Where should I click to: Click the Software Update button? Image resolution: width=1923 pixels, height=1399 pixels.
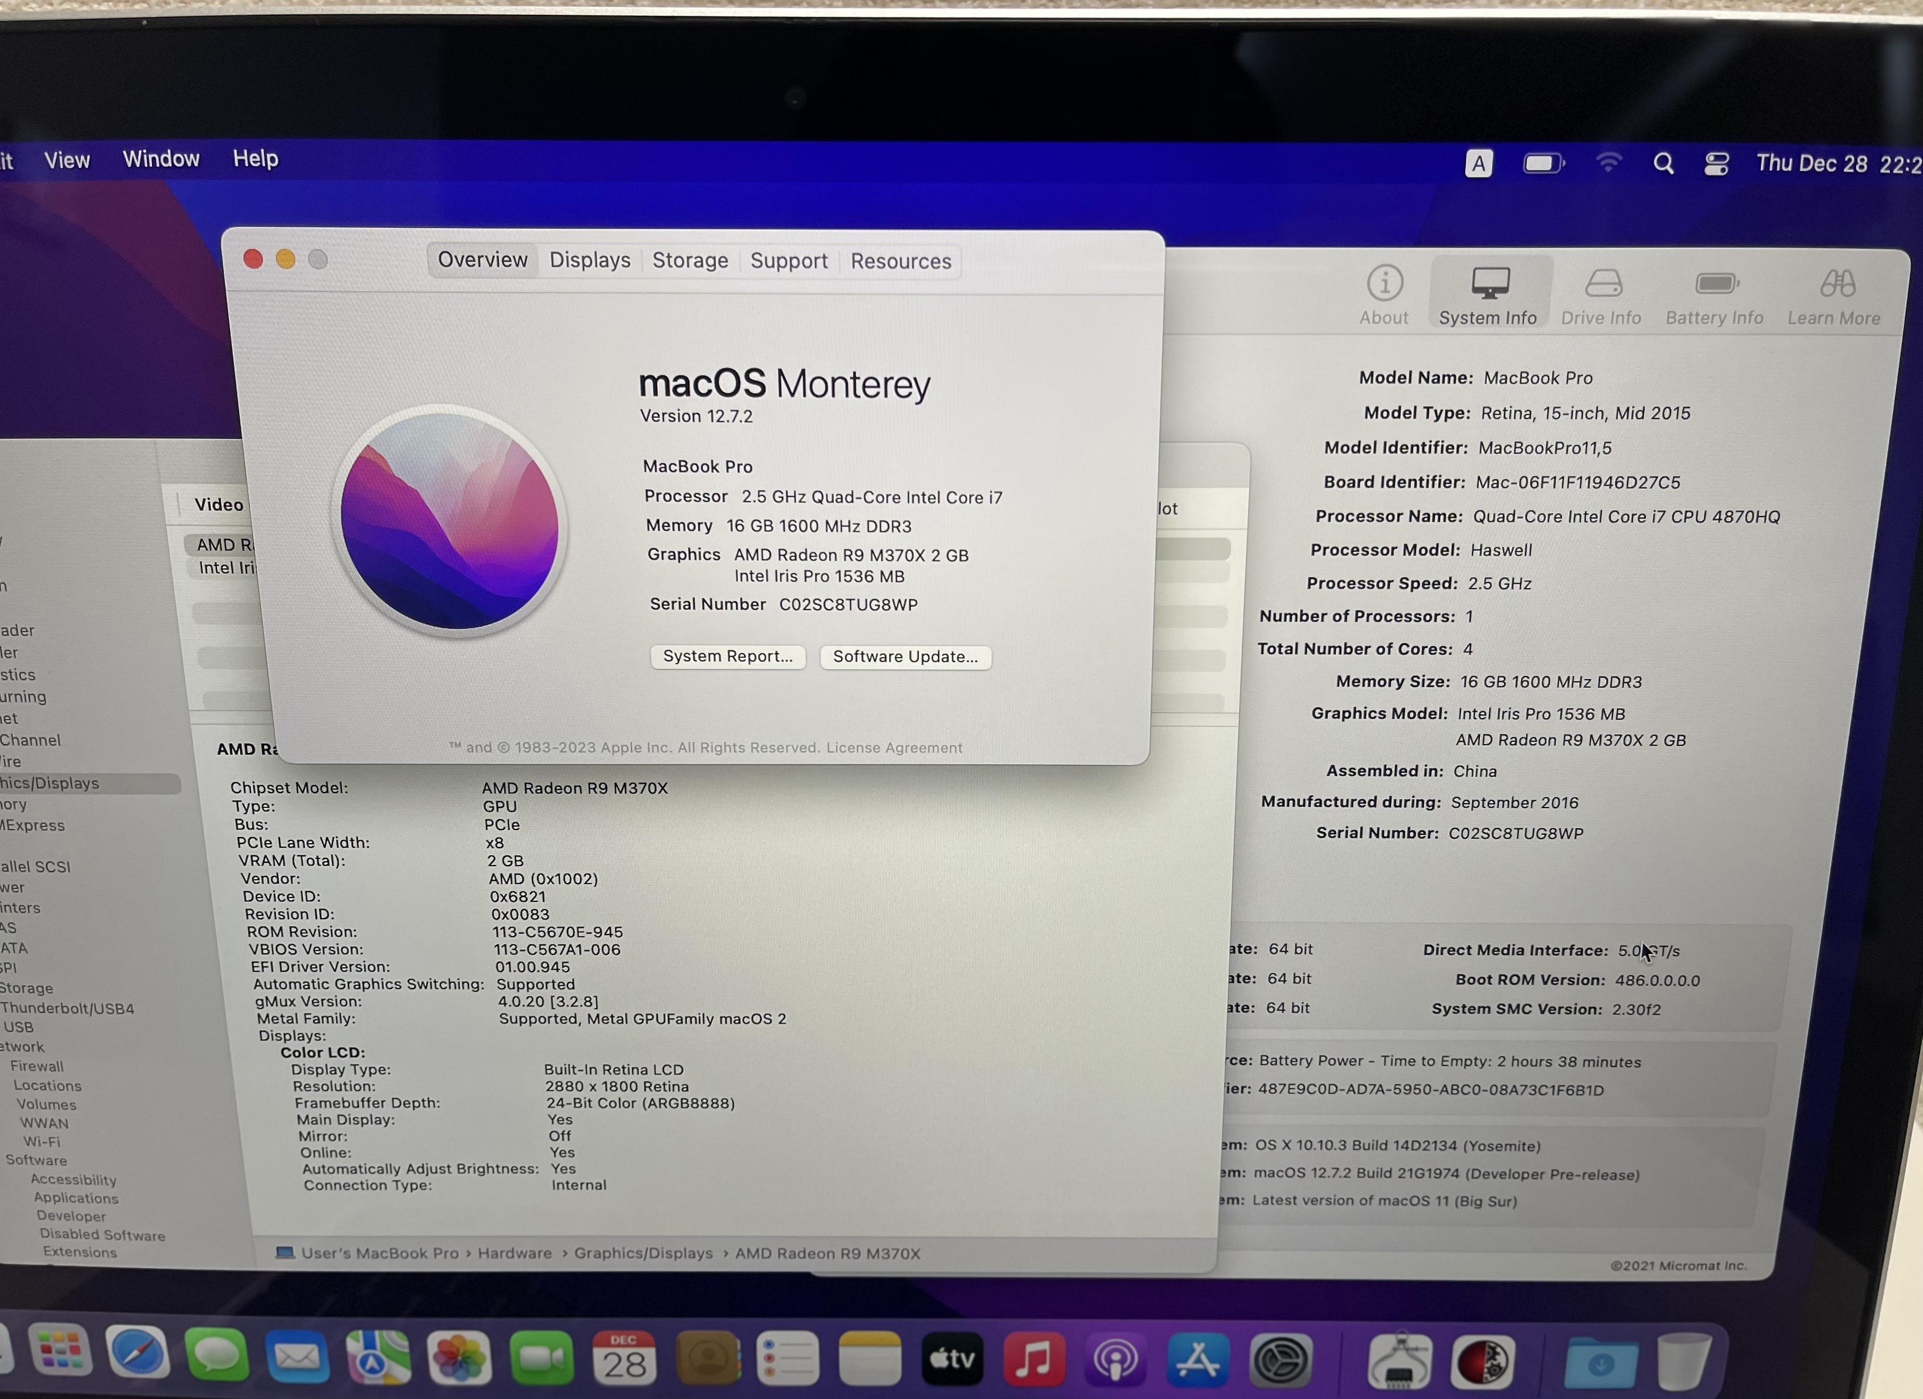(x=905, y=657)
